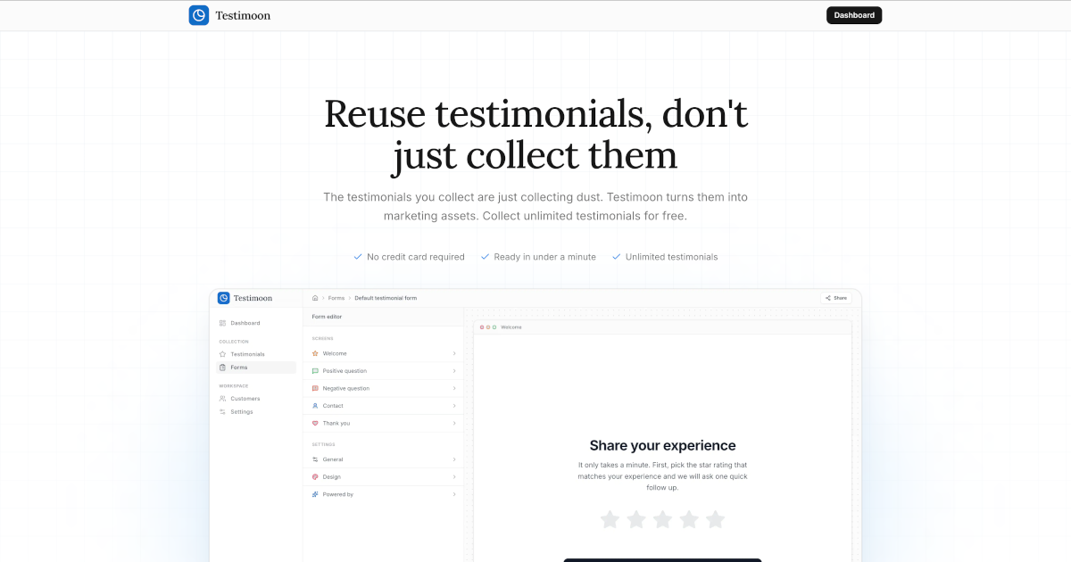The height and width of the screenshot is (562, 1071).
Task: Open the Customers label in sidebar
Action: [245, 399]
